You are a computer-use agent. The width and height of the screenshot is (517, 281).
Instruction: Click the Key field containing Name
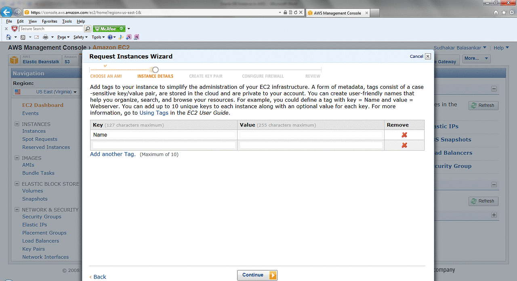[164, 135]
